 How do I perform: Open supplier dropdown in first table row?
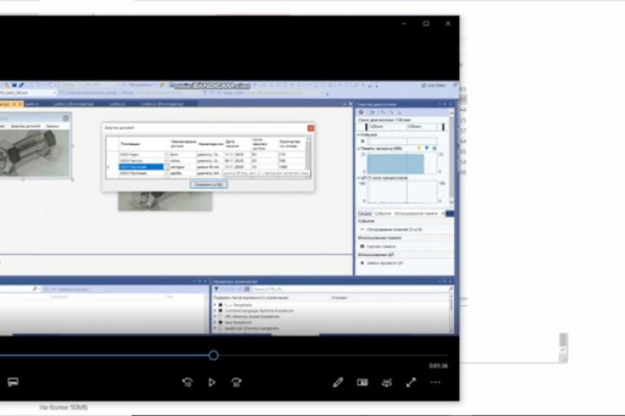coord(166,154)
